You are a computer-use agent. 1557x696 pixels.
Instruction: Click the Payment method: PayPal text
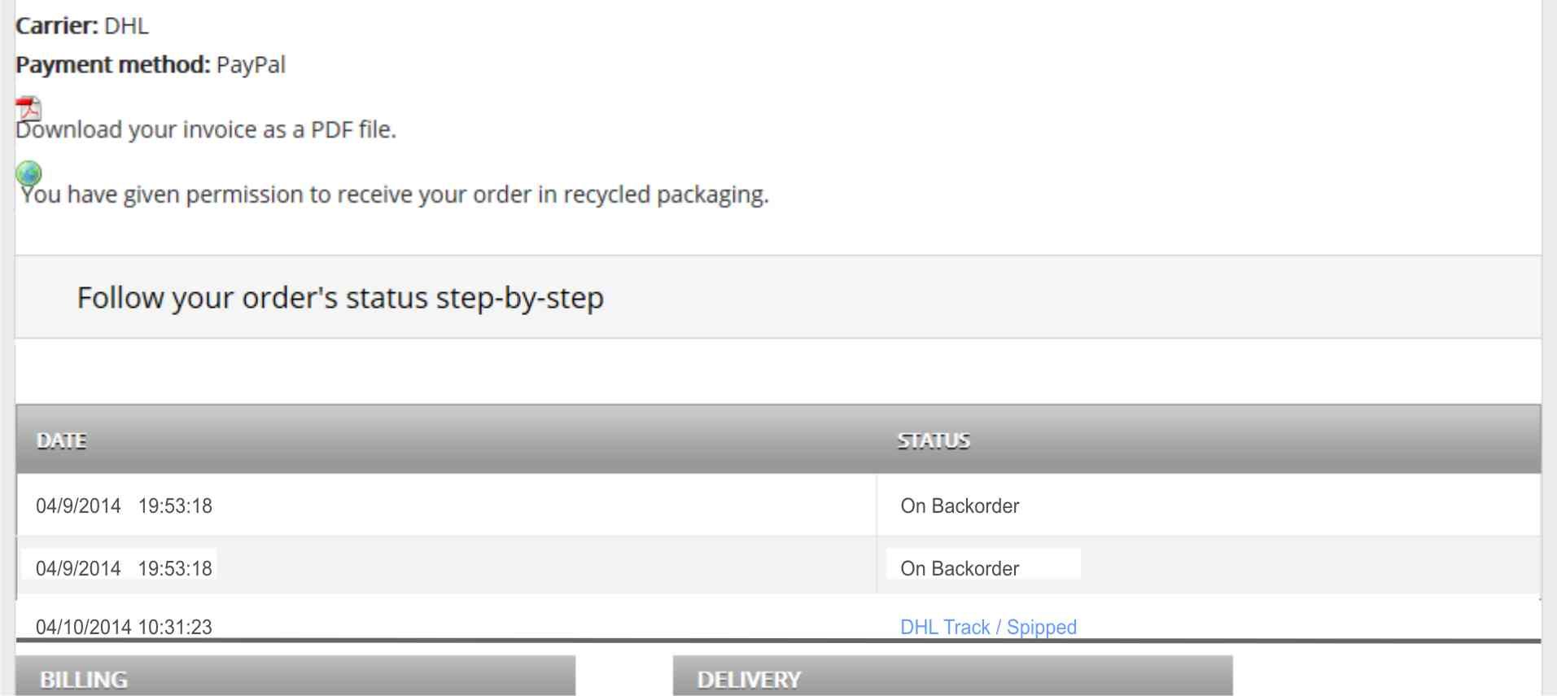click(x=151, y=65)
